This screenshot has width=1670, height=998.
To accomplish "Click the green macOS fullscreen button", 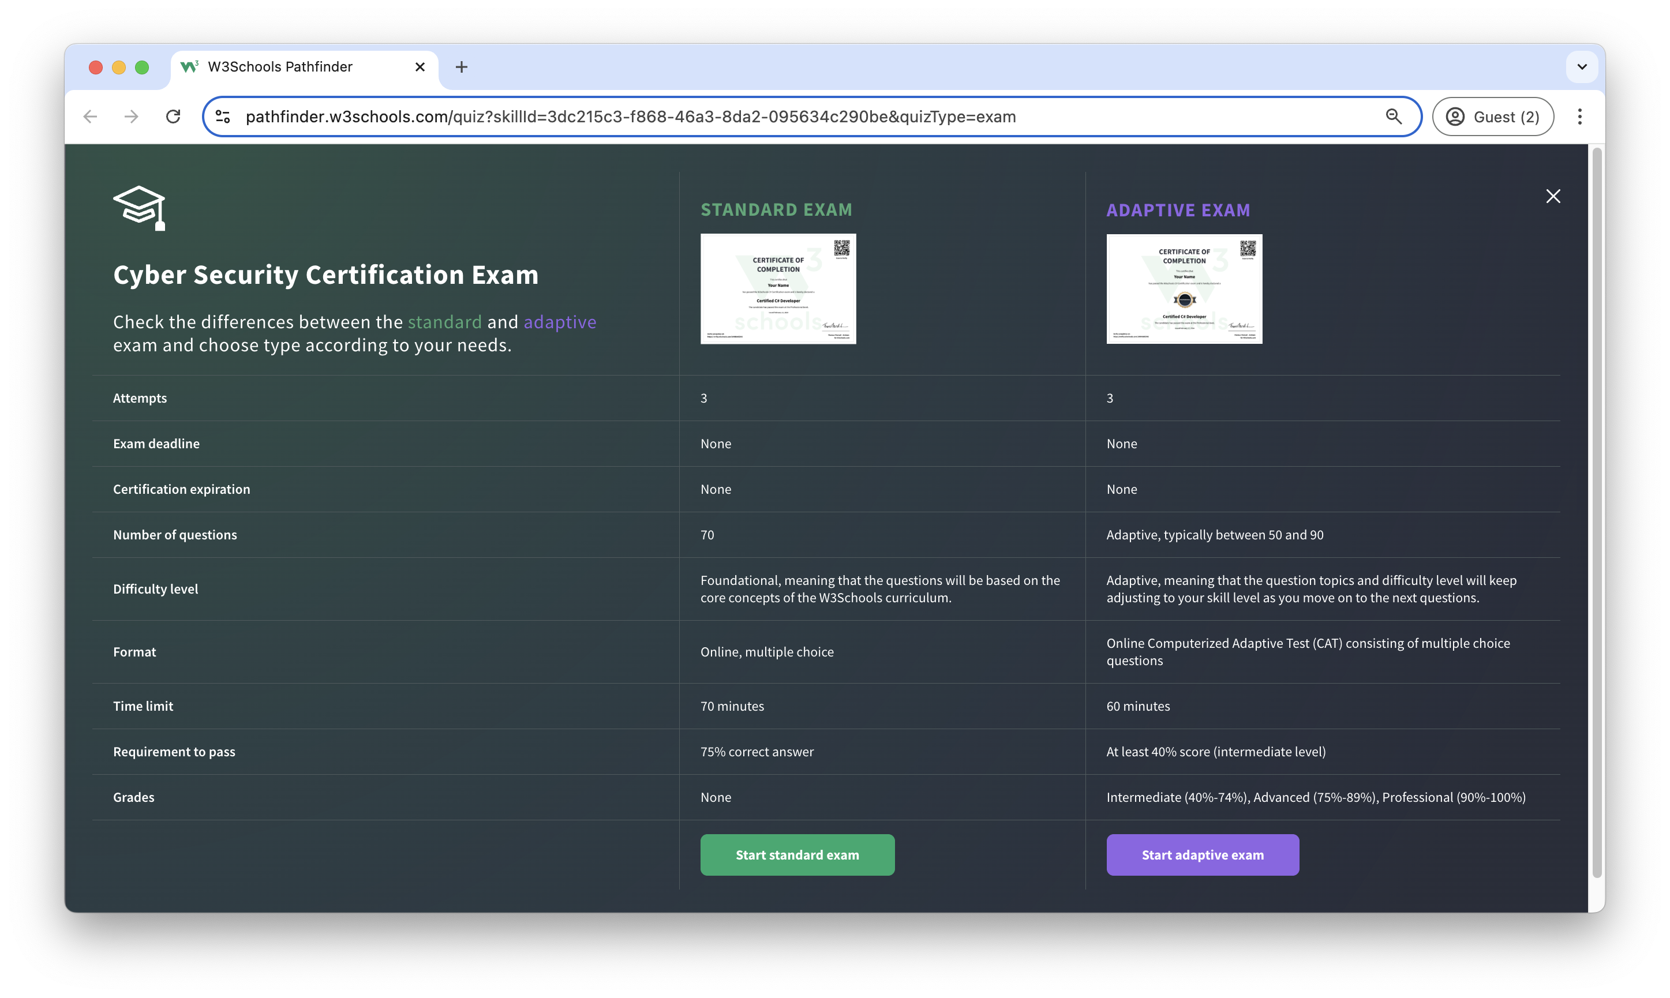I will pyautogui.click(x=142, y=67).
